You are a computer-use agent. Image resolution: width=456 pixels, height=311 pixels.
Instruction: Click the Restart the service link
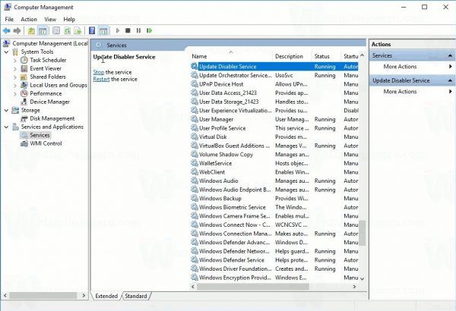coord(101,79)
